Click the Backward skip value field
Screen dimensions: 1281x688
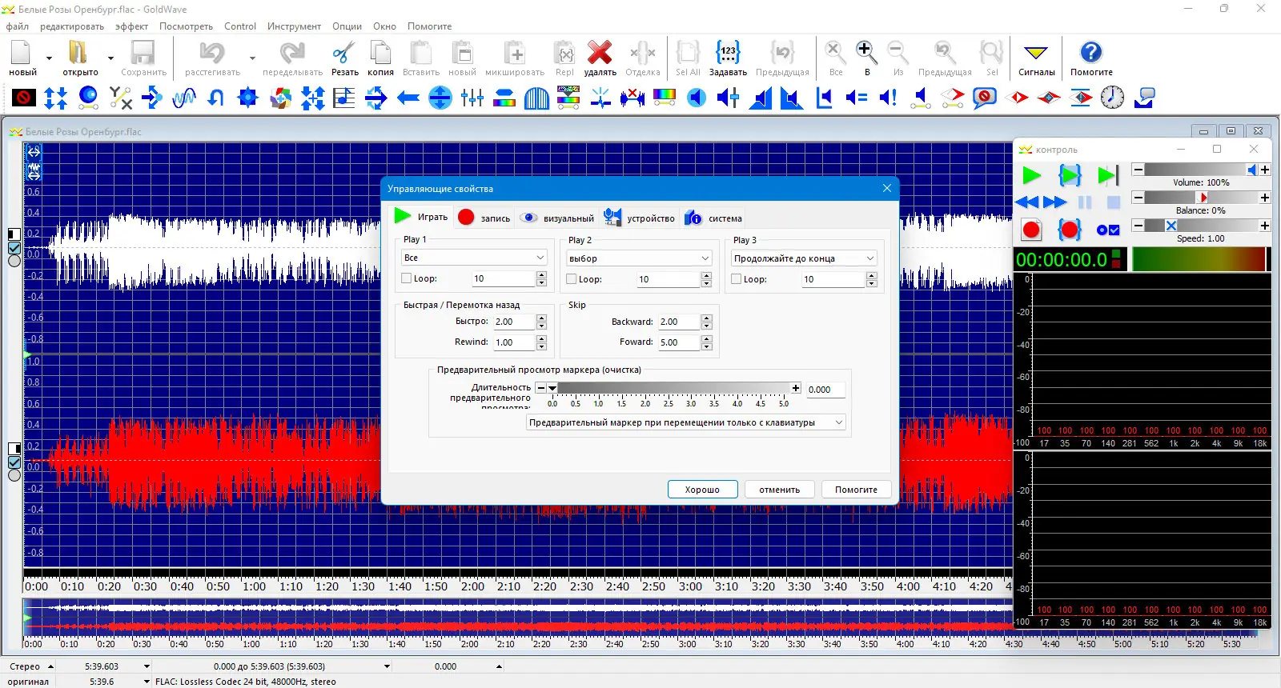point(677,322)
